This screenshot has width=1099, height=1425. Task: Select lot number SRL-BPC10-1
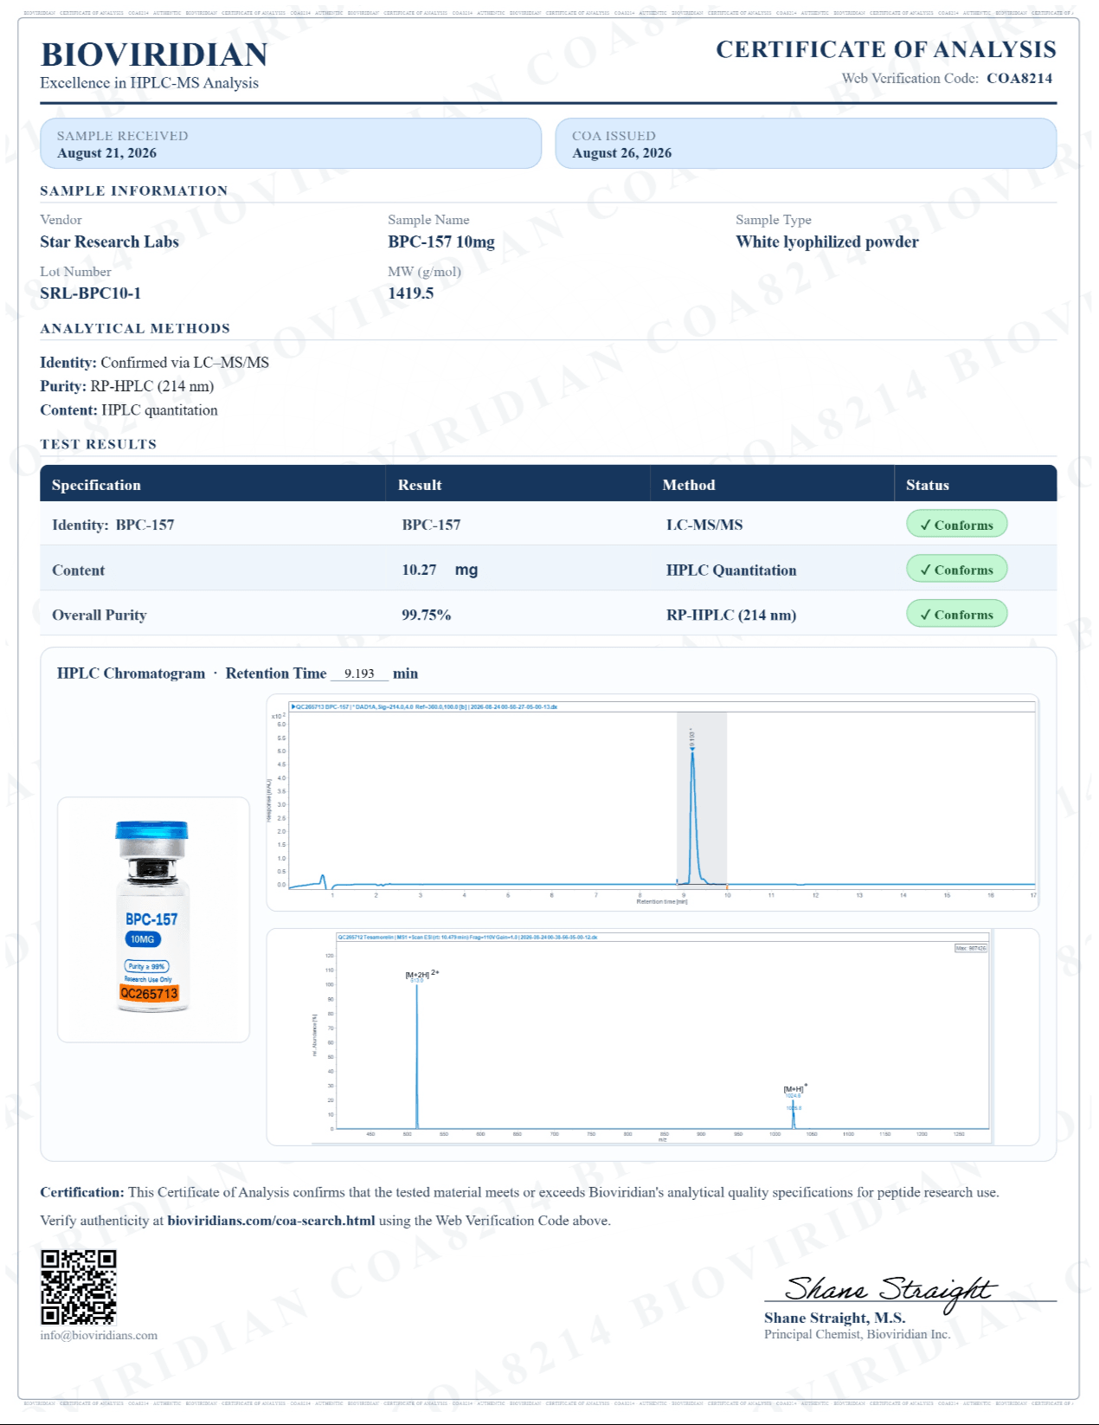tap(90, 293)
